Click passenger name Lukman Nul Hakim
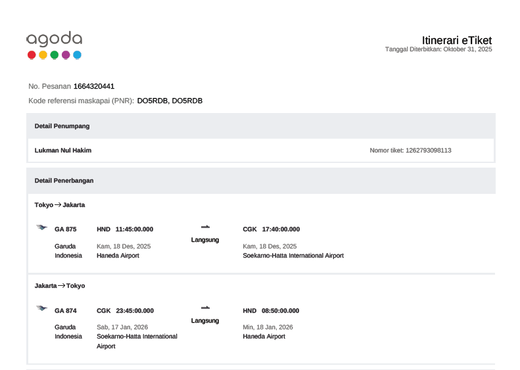This screenshot has width=520, height=370. point(63,150)
